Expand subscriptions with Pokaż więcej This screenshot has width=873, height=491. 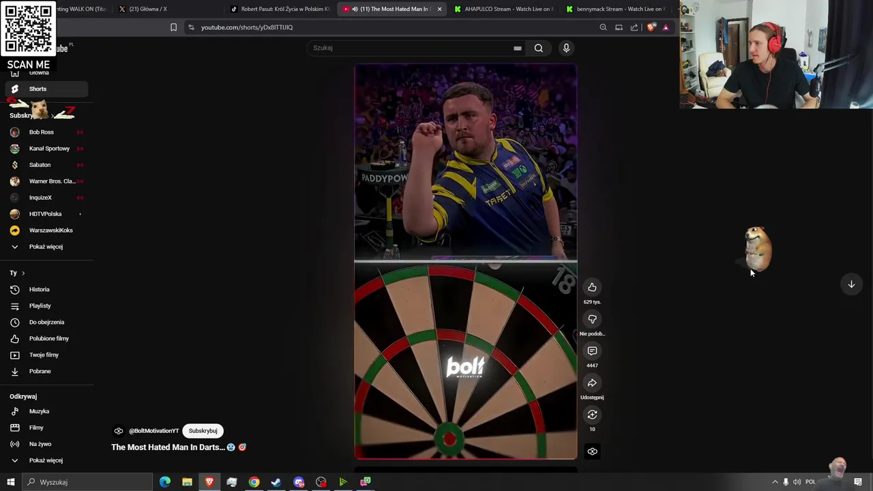click(46, 247)
